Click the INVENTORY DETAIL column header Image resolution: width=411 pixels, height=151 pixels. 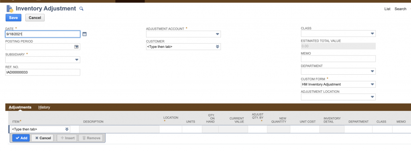[x=332, y=120]
